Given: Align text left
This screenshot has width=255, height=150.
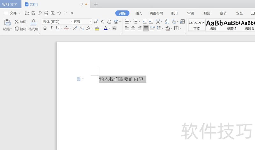Looking at the screenshot, I should (x=127, y=28).
